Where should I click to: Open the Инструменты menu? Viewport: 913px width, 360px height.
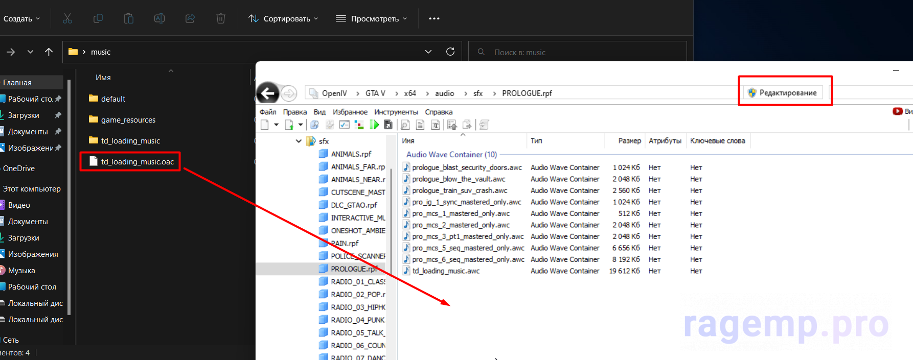point(396,112)
